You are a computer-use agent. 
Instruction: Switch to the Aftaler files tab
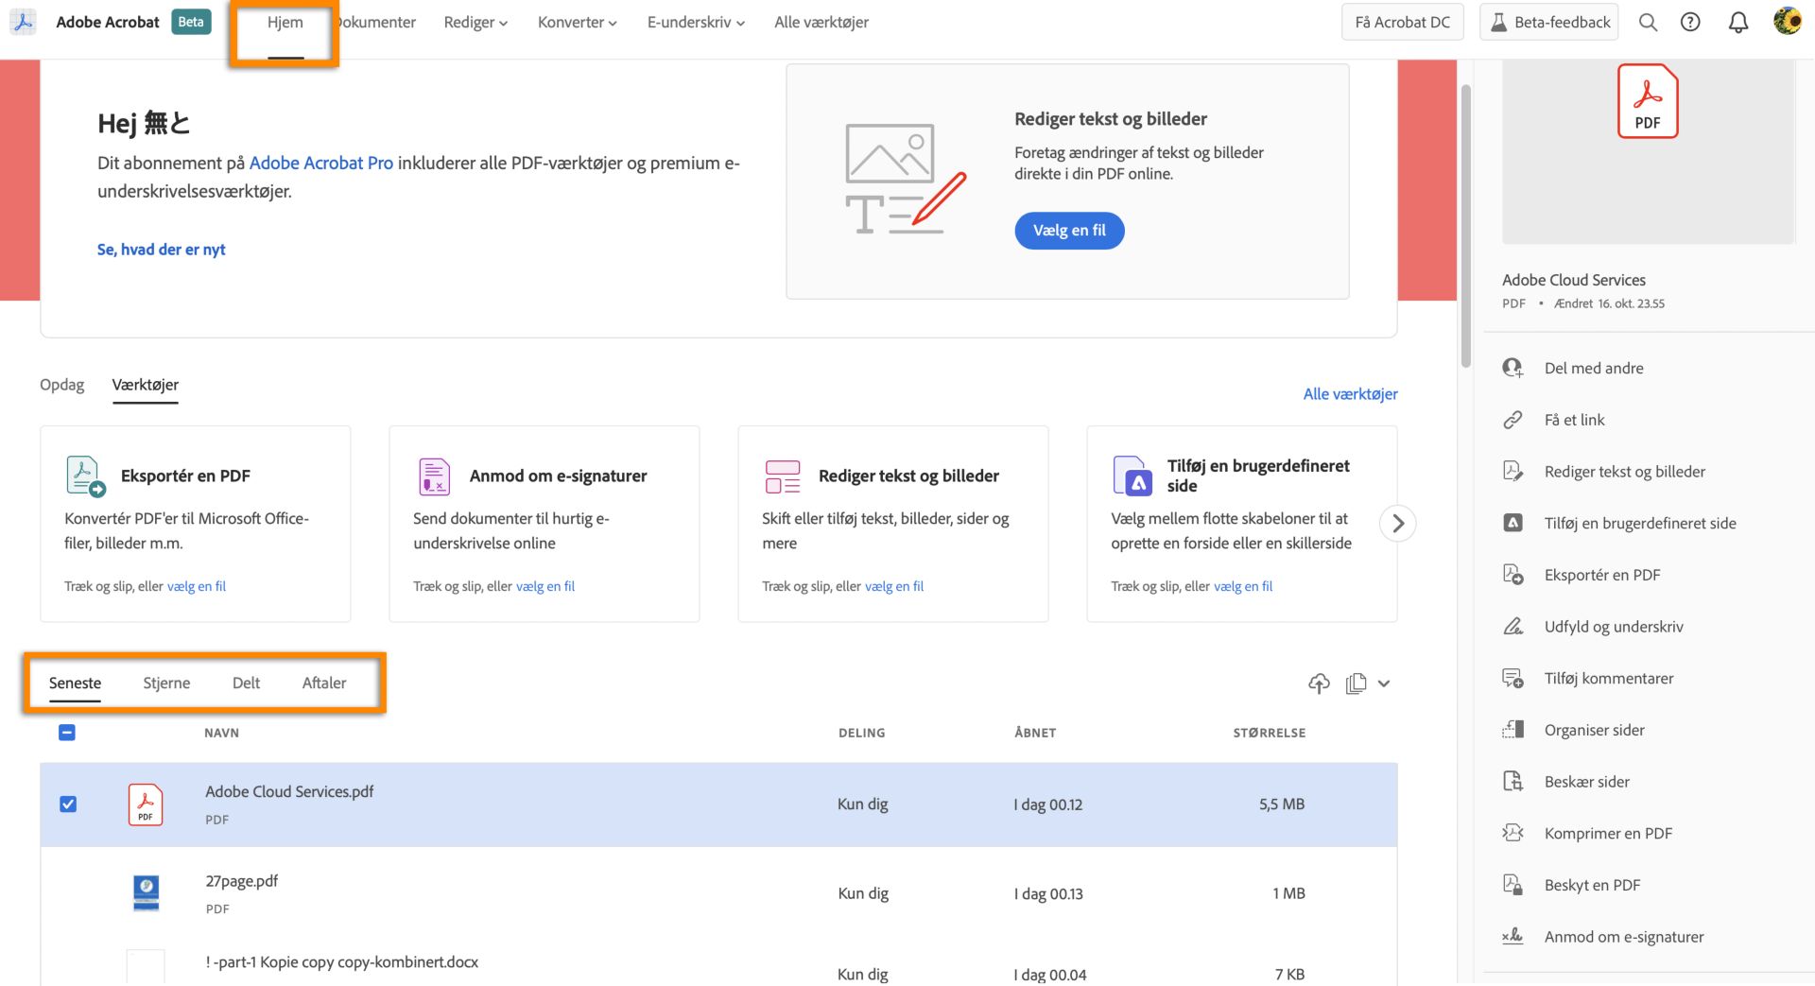tap(324, 683)
